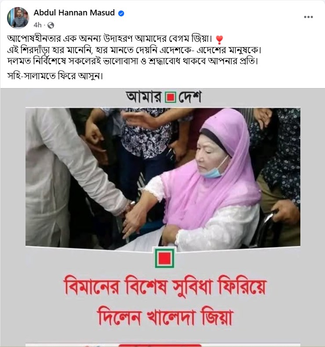Image resolution: width=325 pixels, height=347 pixels.
Task: Click the আমার দেশ logo text
Action: [x=164, y=97]
